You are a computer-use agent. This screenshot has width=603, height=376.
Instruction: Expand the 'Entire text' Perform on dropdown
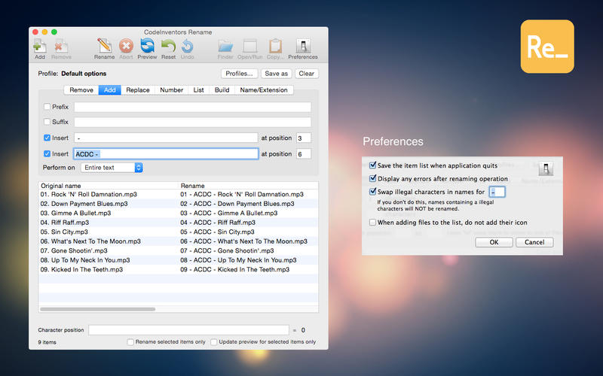tap(112, 168)
